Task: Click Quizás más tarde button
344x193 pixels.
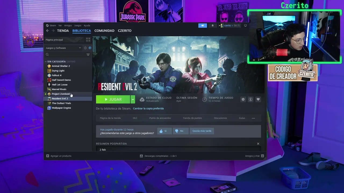Action: (x=202, y=131)
